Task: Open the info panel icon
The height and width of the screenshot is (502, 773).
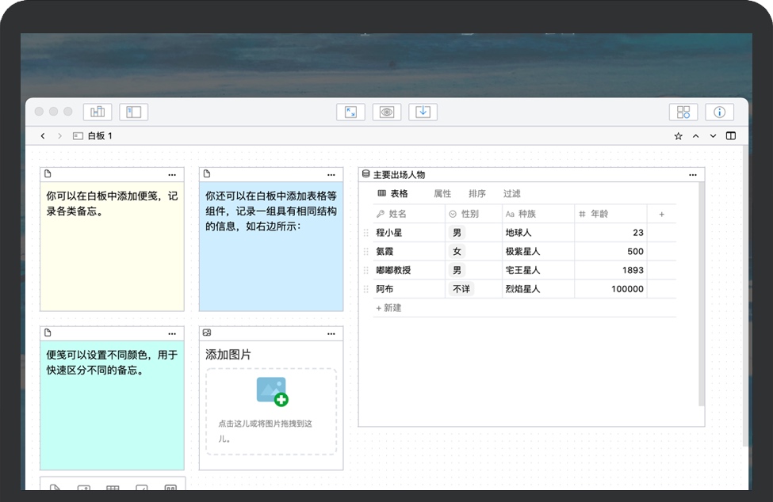Action: pyautogui.click(x=720, y=112)
